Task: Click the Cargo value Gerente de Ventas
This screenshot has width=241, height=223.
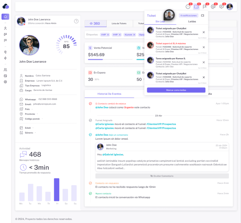Action: point(43,90)
